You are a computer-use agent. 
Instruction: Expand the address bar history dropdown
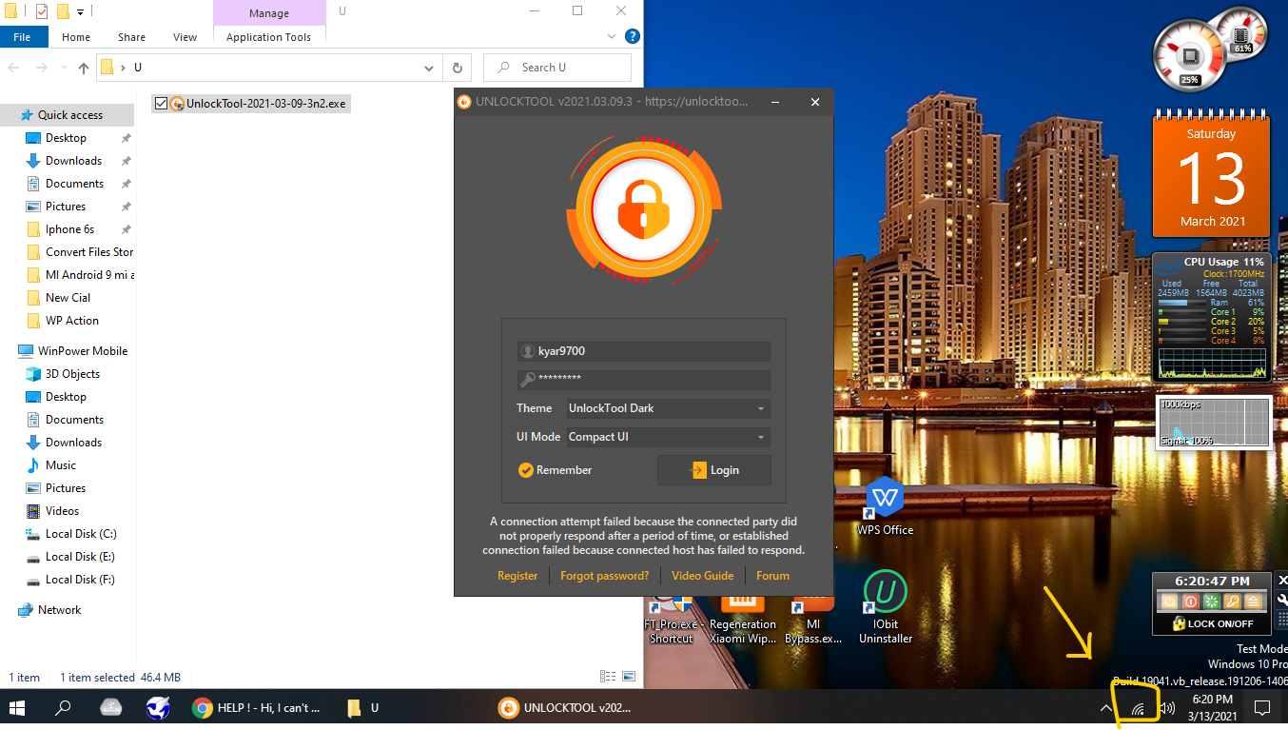pos(429,68)
